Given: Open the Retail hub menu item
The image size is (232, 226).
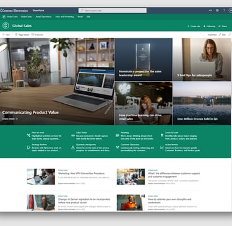Looking at the screenshot, I should pyautogui.click(x=80, y=17).
